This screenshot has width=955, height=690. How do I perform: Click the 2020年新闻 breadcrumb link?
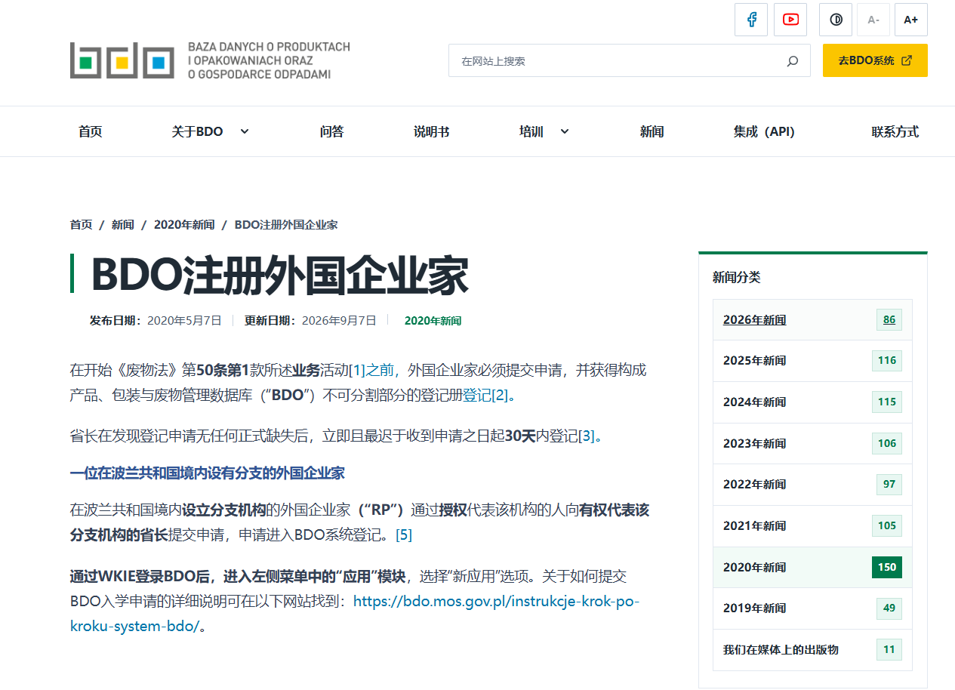[184, 225]
